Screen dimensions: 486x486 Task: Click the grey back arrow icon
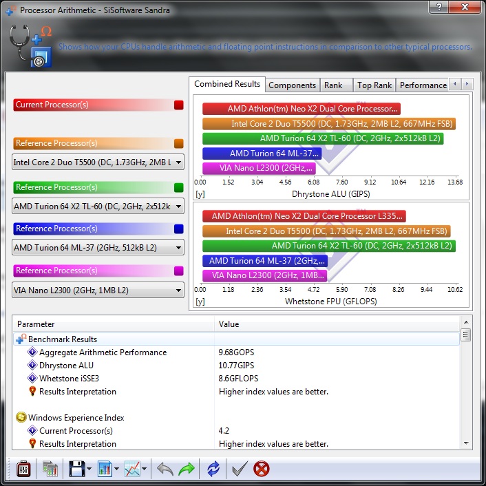coord(165,469)
